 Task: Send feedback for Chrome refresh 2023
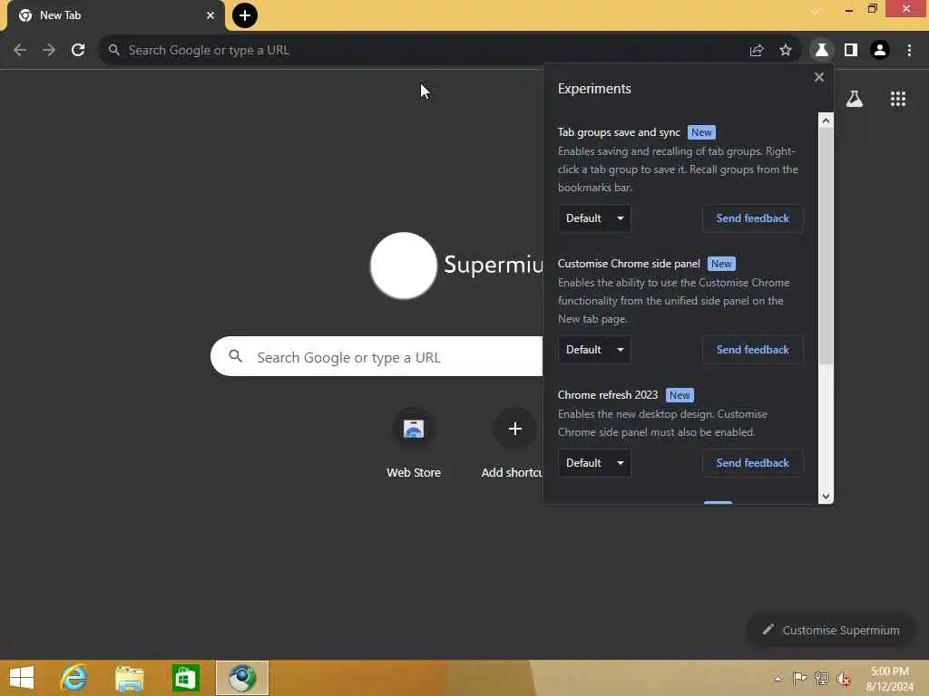(x=752, y=463)
